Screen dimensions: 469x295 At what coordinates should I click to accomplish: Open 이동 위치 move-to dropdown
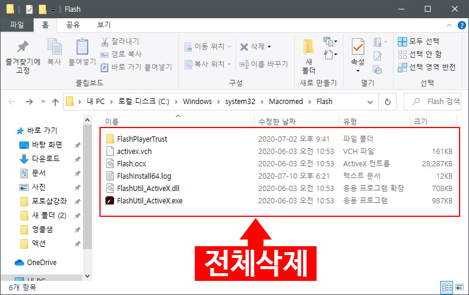tap(208, 46)
